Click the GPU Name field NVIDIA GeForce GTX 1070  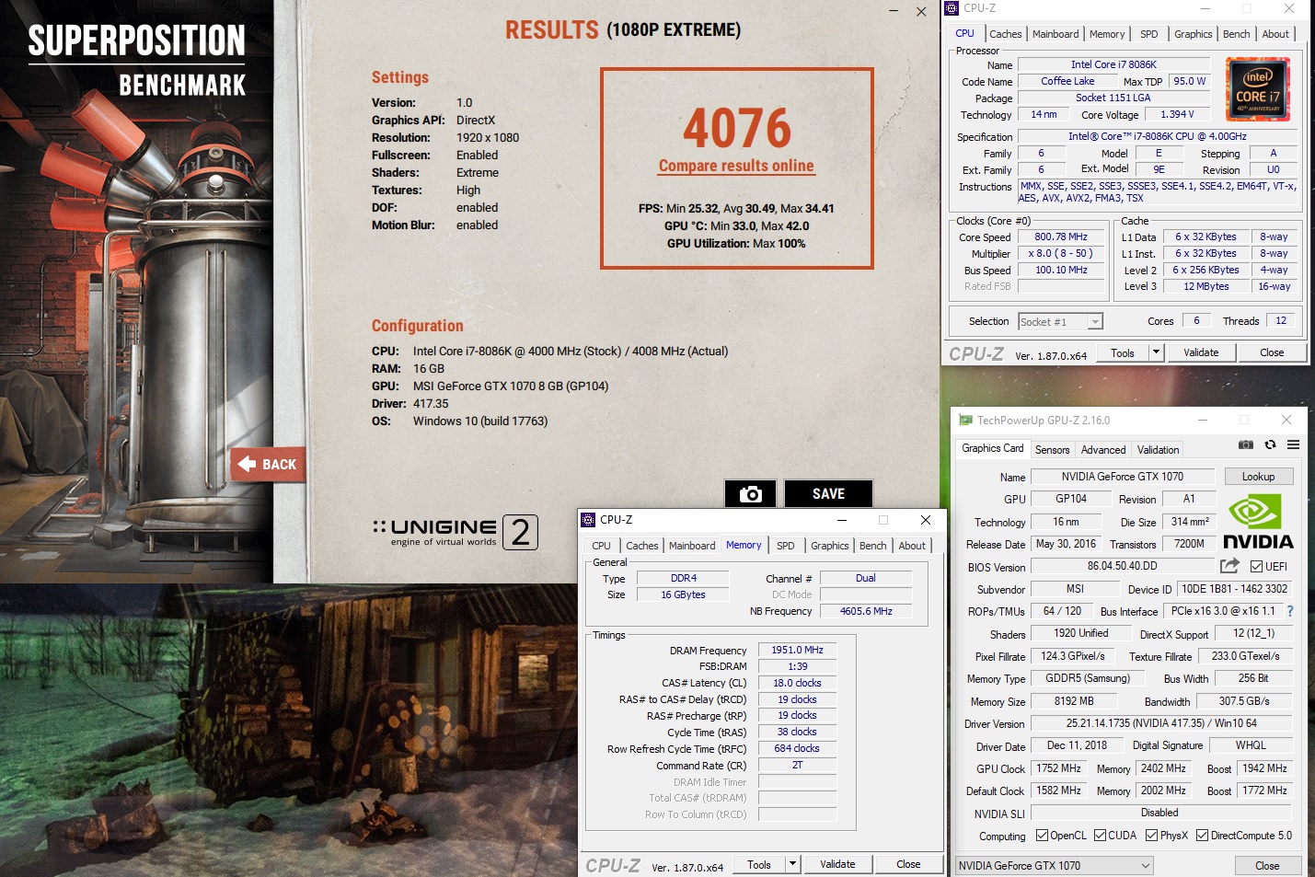[x=1123, y=477]
